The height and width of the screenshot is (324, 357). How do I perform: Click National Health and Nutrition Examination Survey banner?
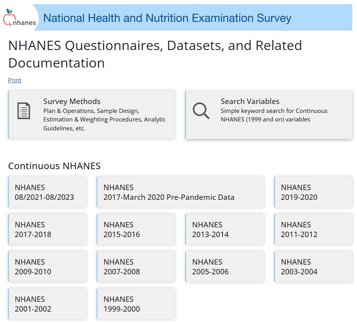[167, 18]
